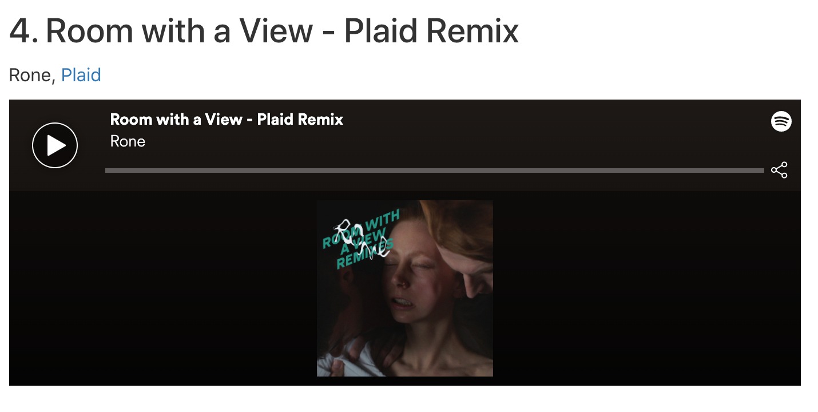Click black area right of album cover
Screen dimensions: 818x412
click(647, 288)
